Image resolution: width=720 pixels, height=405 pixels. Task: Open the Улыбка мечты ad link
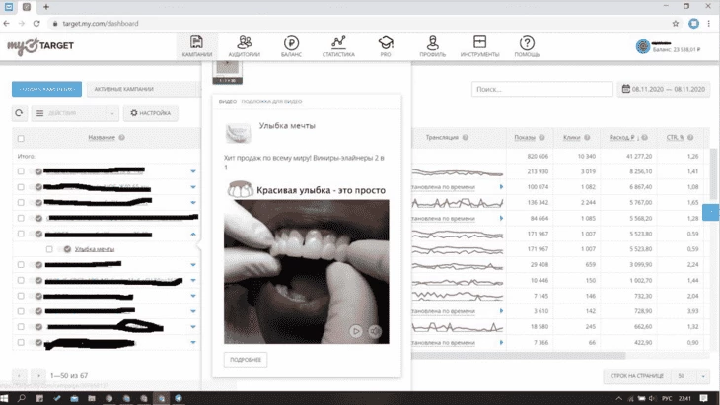pyautogui.click(x=95, y=249)
